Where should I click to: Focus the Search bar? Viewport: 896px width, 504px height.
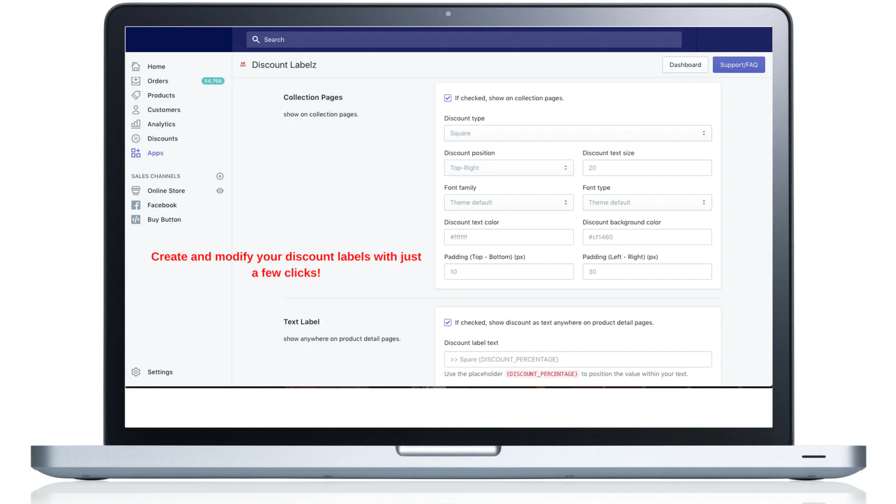(464, 40)
